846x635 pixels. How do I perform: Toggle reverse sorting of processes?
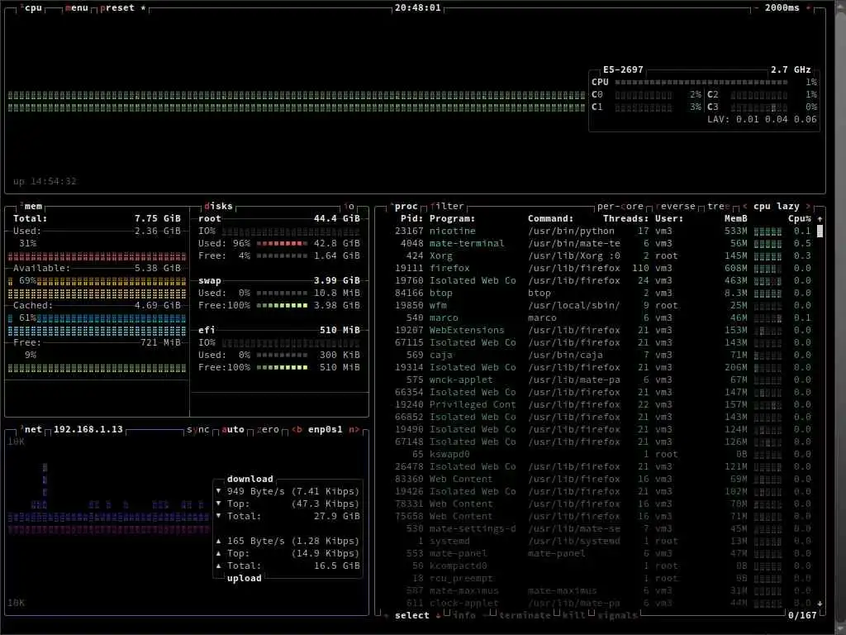click(x=675, y=206)
